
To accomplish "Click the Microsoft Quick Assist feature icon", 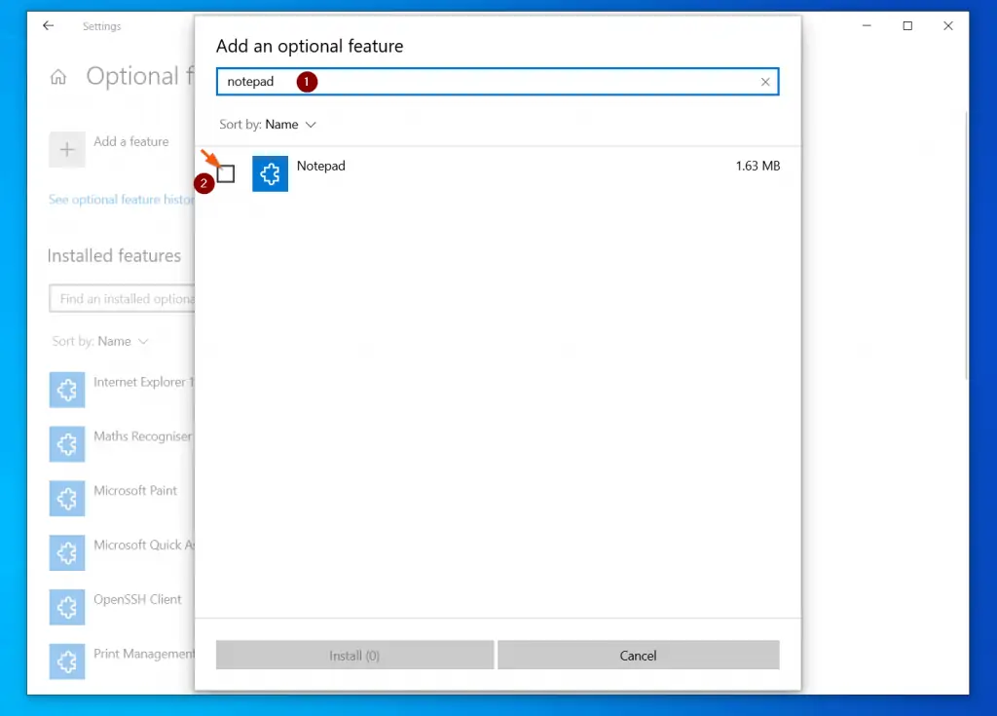I will click(x=67, y=553).
